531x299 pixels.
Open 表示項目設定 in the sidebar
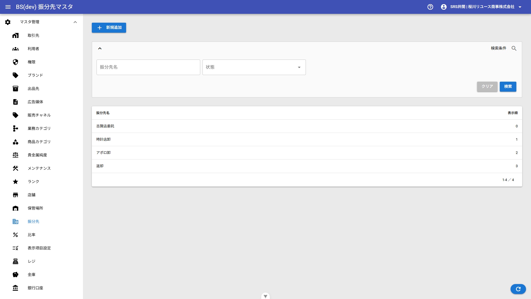pyautogui.click(x=41, y=248)
